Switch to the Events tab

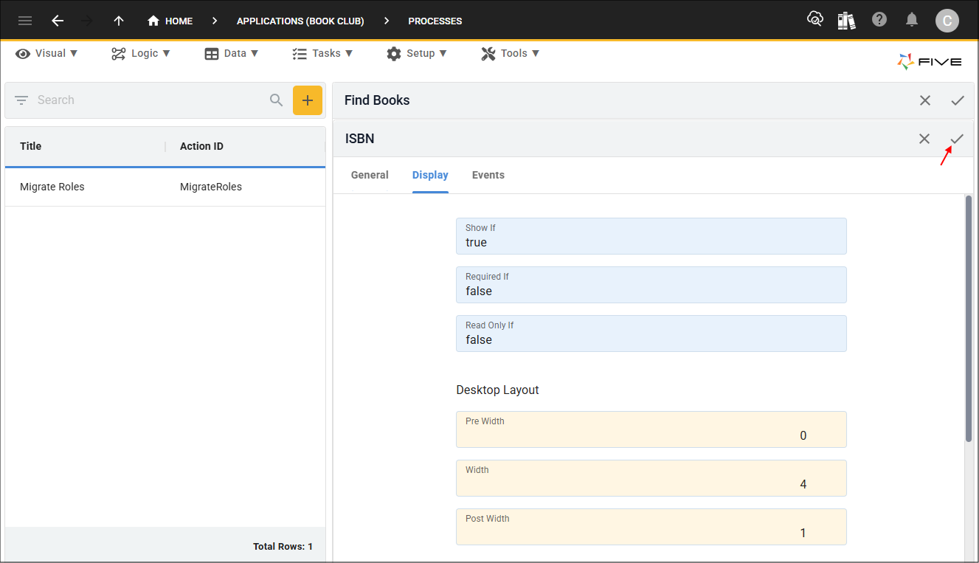click(488, 176)
